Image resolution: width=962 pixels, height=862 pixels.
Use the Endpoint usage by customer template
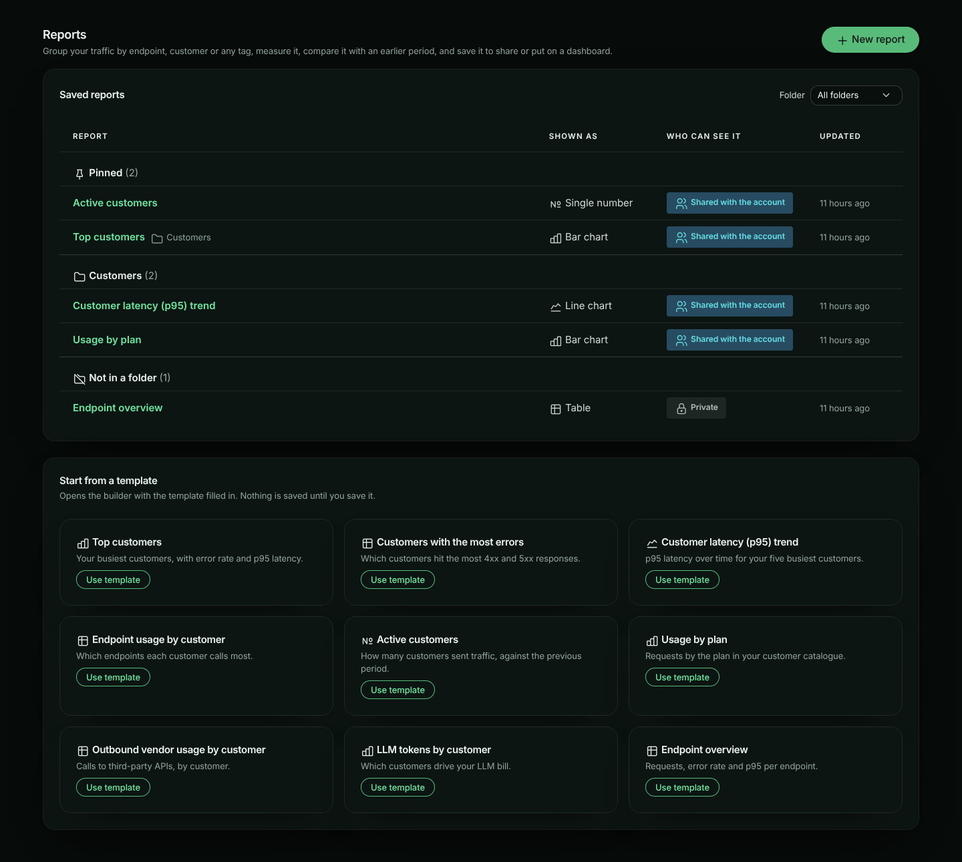pyautogui.click(x=113, y=677)
